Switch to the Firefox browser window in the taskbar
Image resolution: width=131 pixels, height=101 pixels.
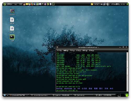19,95
